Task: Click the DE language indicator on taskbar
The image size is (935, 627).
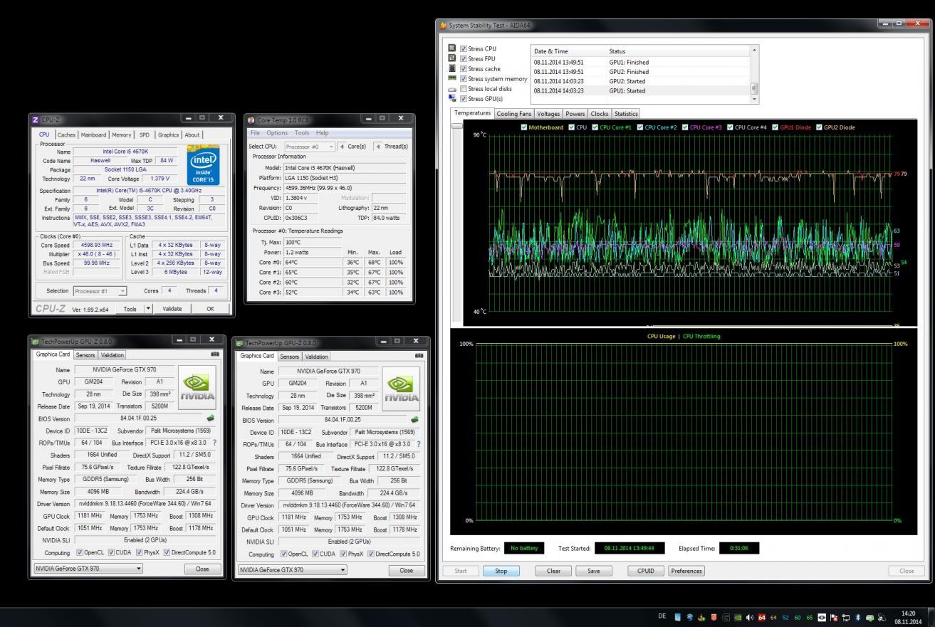Action: [x=662, y=616]
